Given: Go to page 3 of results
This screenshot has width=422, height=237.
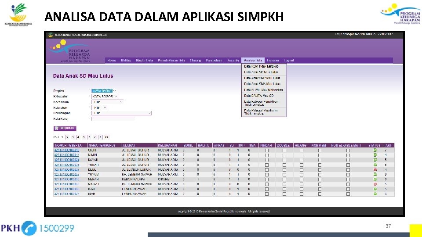Looking at the screenshot, I should click(73, 137).
